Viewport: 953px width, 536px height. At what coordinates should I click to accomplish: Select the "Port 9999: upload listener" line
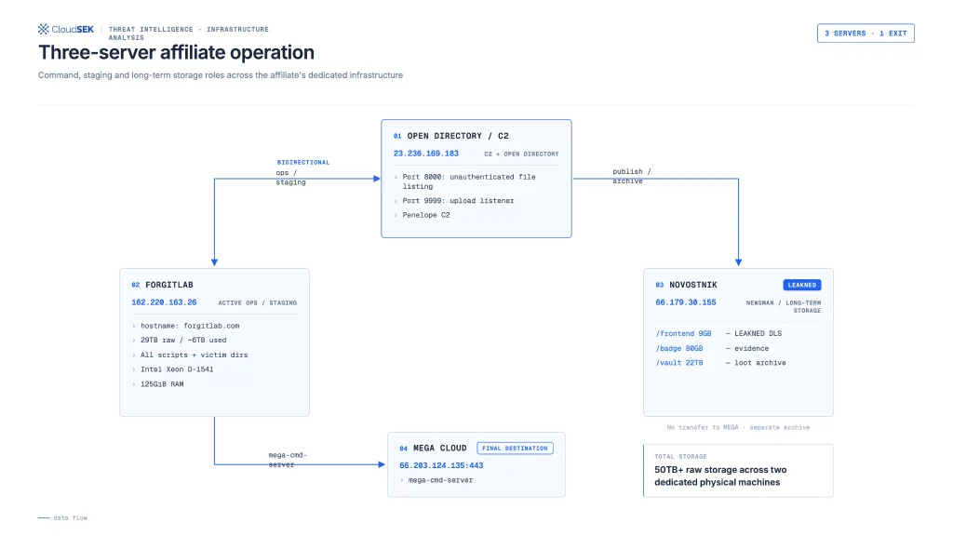click(x=458, y=201)
